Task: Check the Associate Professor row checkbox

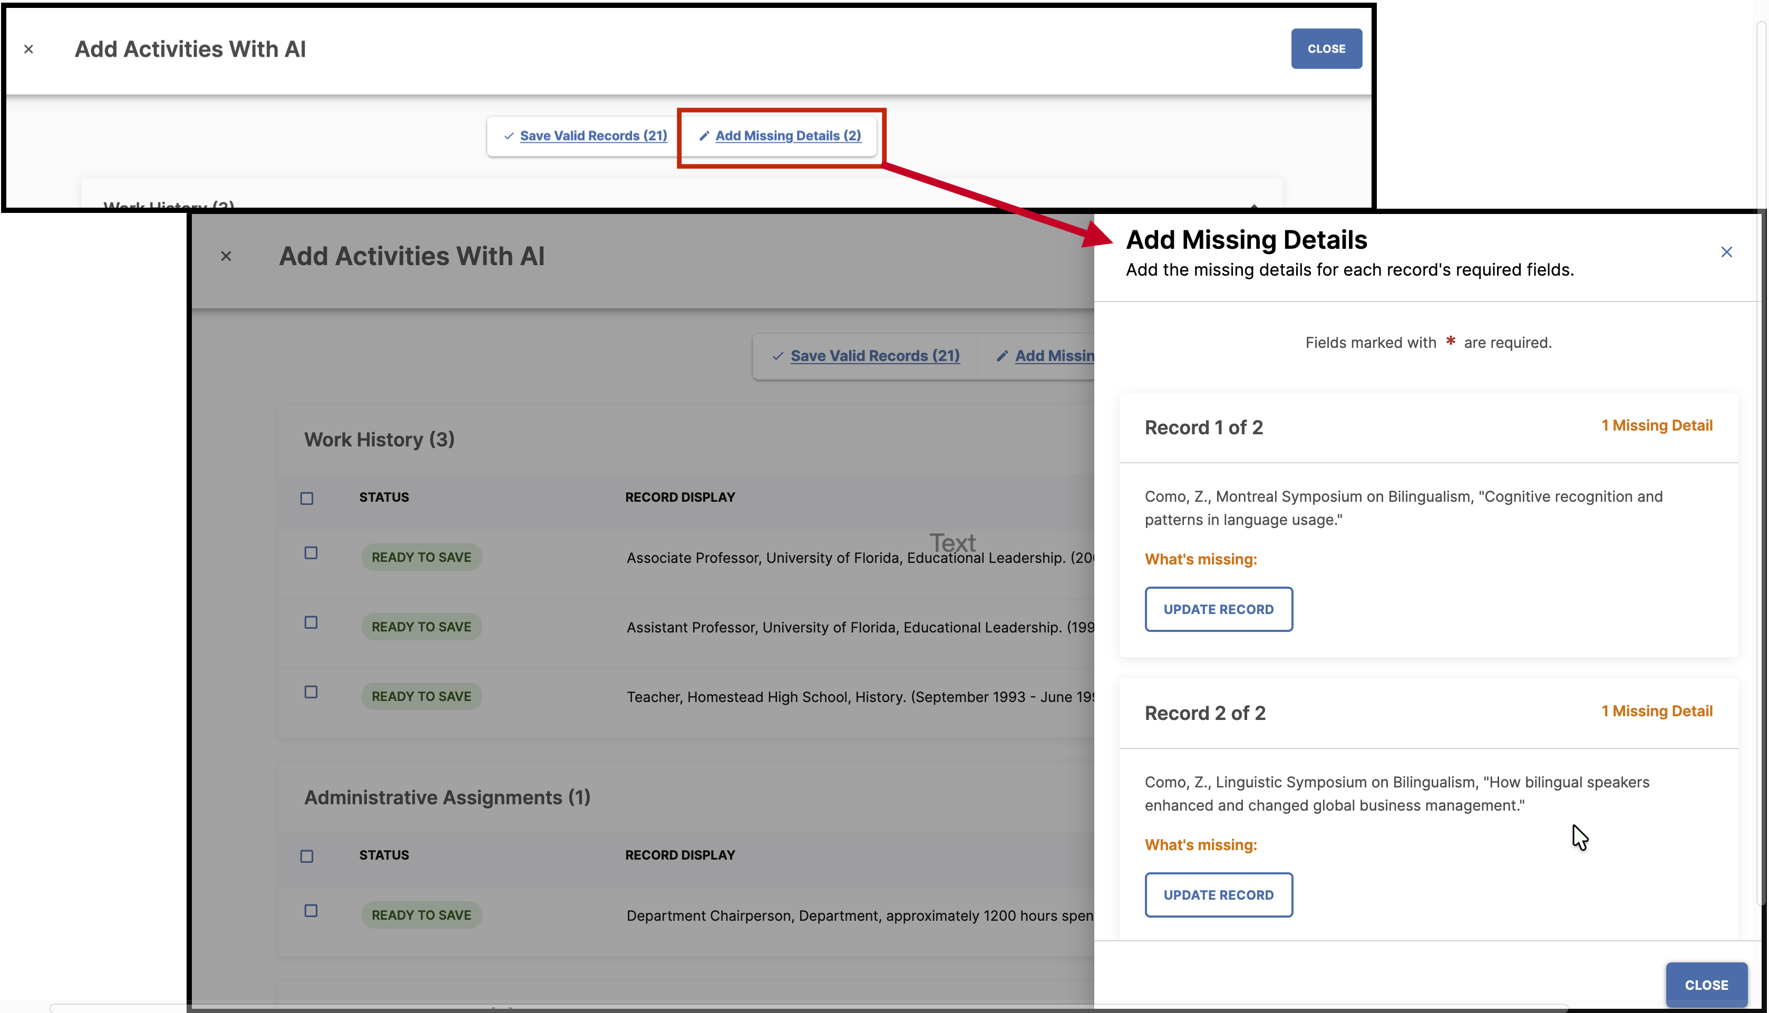Action: tap(311, 553)
